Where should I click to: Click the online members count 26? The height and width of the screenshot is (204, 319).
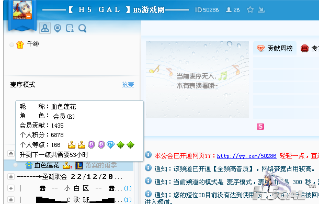pos(233,10)
